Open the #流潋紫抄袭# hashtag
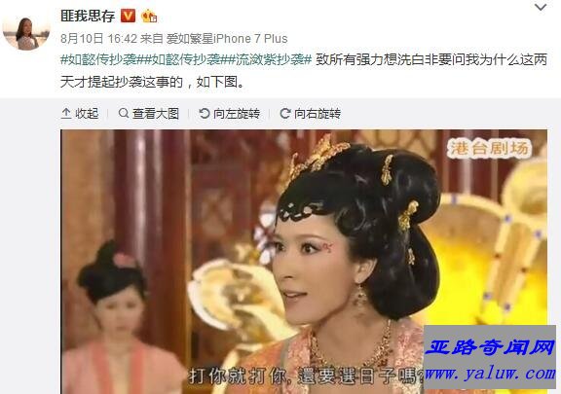 (x=270, y=59)
